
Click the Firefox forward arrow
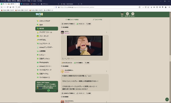(5, 7)
